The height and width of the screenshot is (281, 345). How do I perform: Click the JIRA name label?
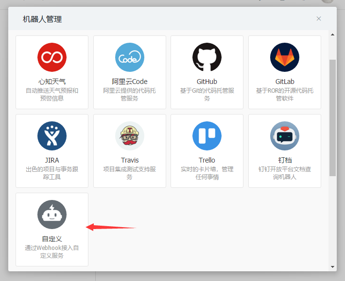tap(52, 160)
